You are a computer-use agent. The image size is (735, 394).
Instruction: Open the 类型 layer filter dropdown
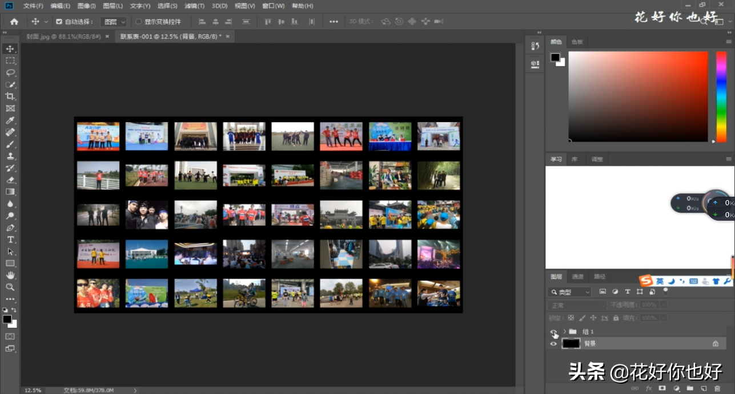tap(570, 292)
